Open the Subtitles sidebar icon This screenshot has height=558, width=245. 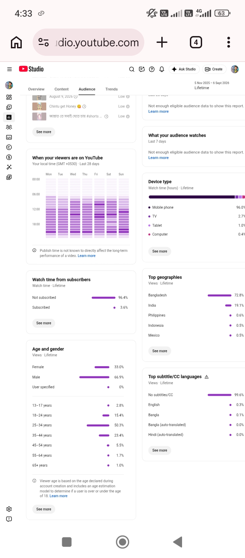pyautogui.click(x=9, y=137)
